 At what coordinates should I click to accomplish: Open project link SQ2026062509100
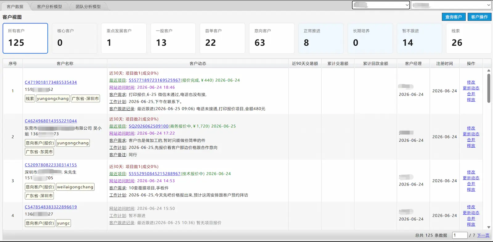pyautogui.click(x=149, y=126)
